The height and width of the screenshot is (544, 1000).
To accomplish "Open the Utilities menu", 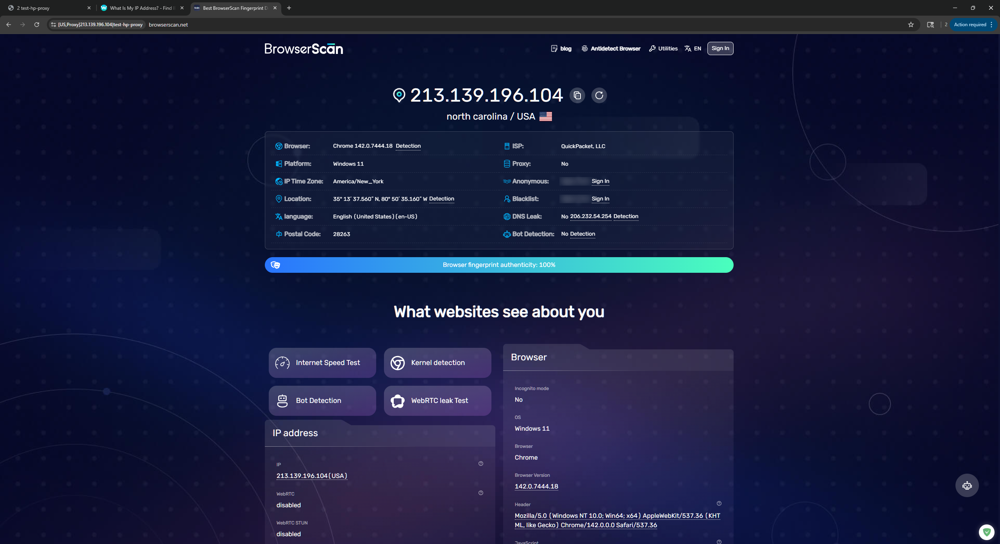I will click(663, 48).
